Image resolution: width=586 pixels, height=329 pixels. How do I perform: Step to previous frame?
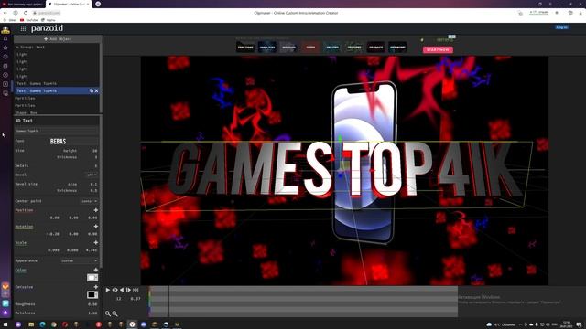click(x=122, y=290)
